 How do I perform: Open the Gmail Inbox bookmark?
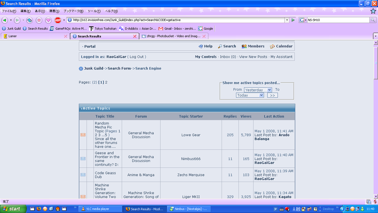177,28
